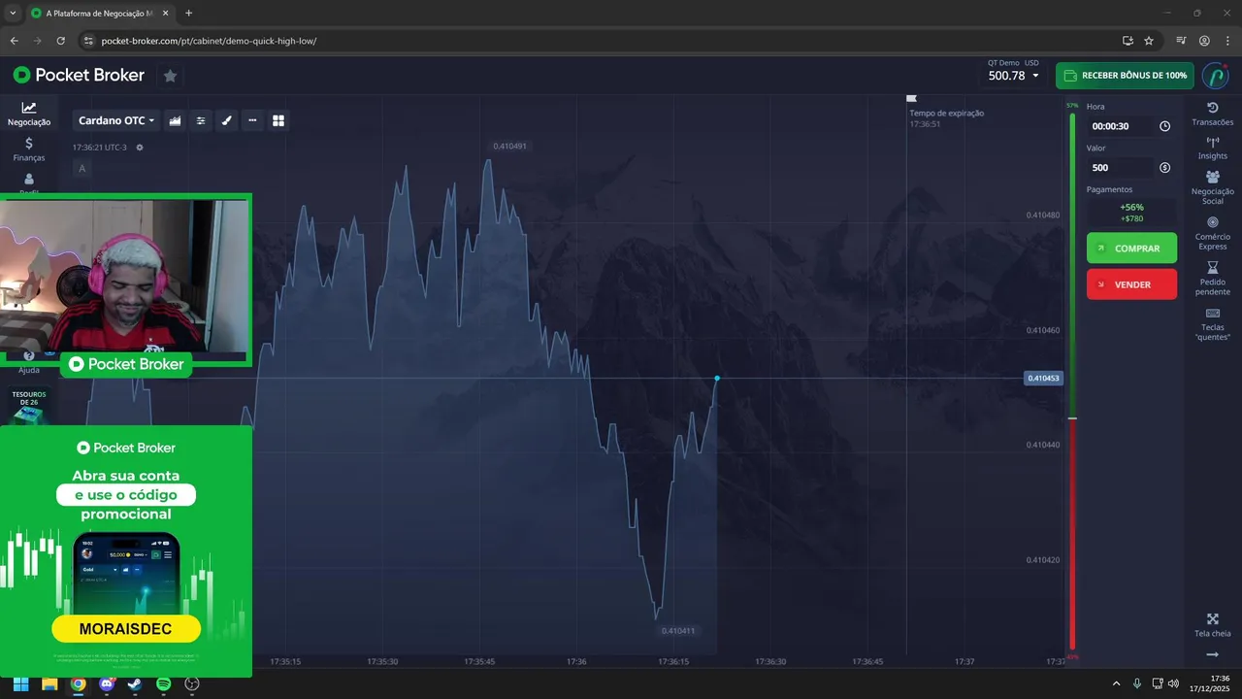Add the platform to favorites with the star
The width and height of the screenshot is (1242, 699).
[170, 76]
